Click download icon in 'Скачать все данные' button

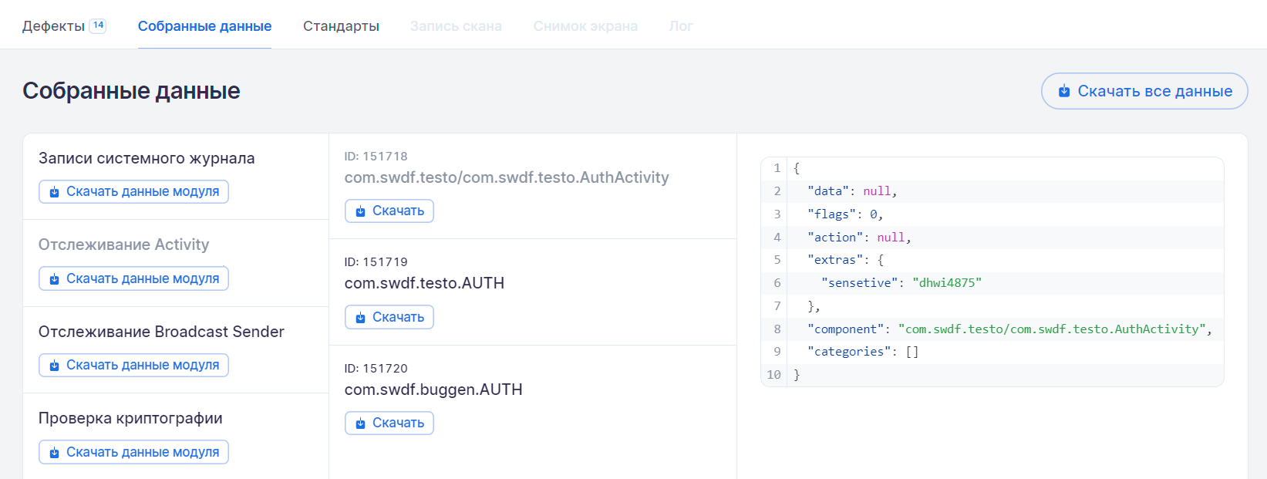point(1064,91)
